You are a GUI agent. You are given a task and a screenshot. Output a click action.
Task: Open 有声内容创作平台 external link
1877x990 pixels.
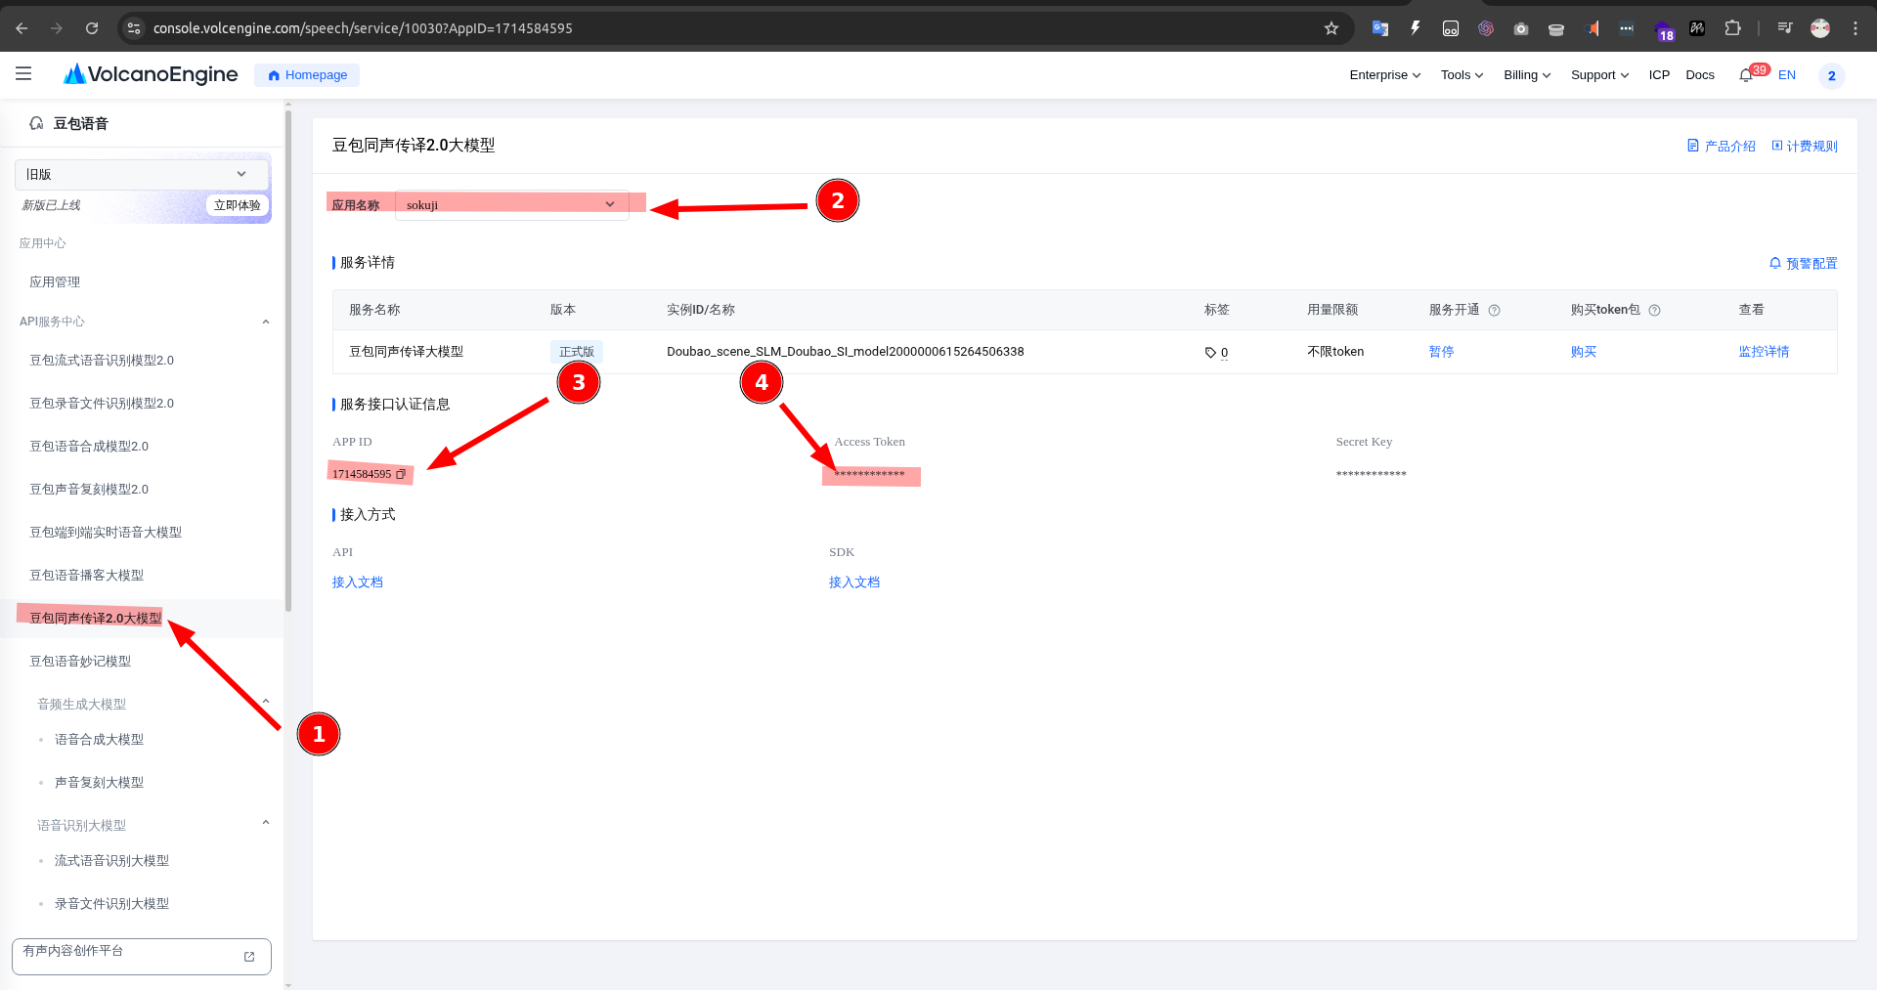click(x=142, y=957)
